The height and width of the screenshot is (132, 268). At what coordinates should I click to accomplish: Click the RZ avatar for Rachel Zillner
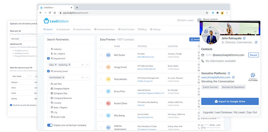coord(108,103)
